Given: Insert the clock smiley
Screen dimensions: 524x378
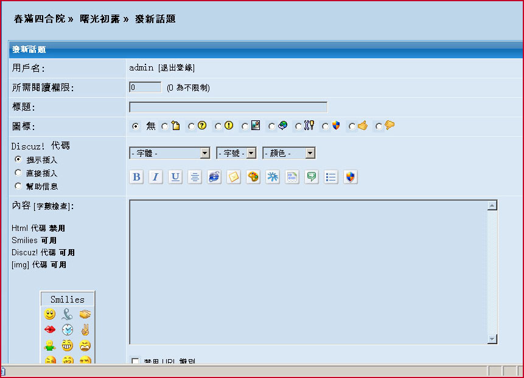Looking at the screenshot, I should [68, 330].
